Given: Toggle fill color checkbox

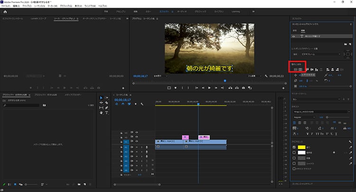Looking at the screenshot, I should (x=294, y=147).
